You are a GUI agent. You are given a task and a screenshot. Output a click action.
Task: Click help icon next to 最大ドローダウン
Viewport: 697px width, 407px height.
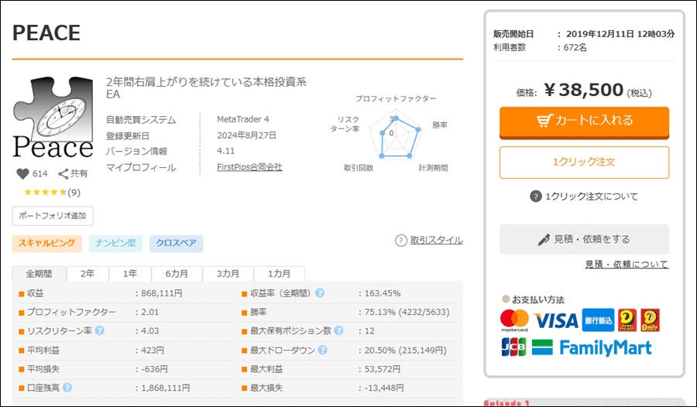click(x=320, y=351)
